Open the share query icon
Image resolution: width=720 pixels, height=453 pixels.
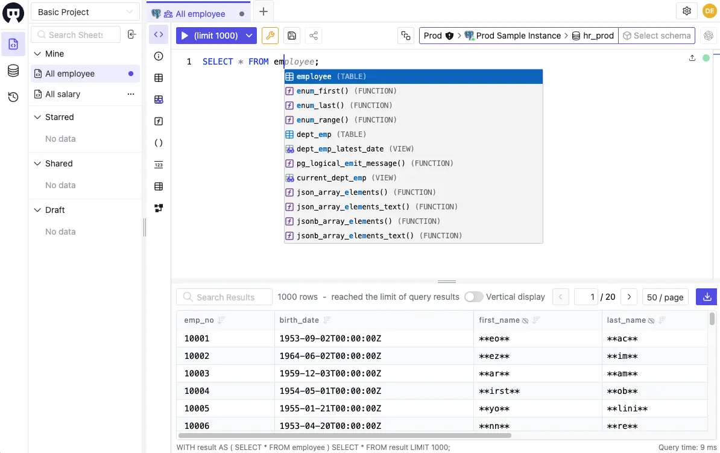click(x=313, y=36)
